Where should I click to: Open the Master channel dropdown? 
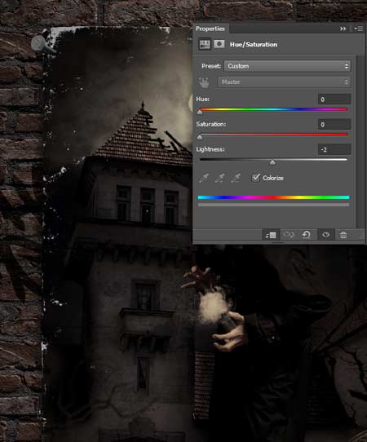[x=284, y=82]
